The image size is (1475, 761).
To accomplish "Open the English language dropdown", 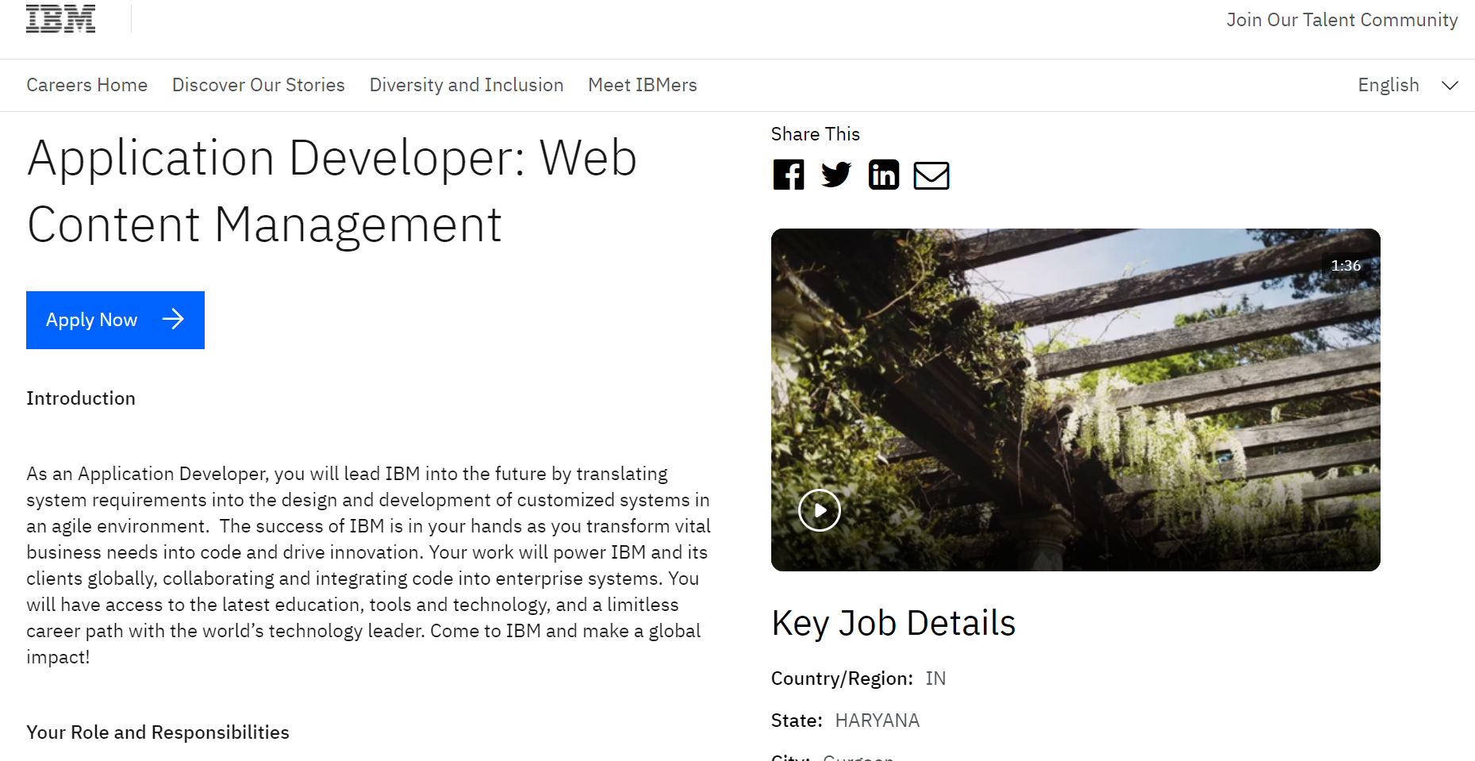I will pyautogui.click(x=1389, y=86).
